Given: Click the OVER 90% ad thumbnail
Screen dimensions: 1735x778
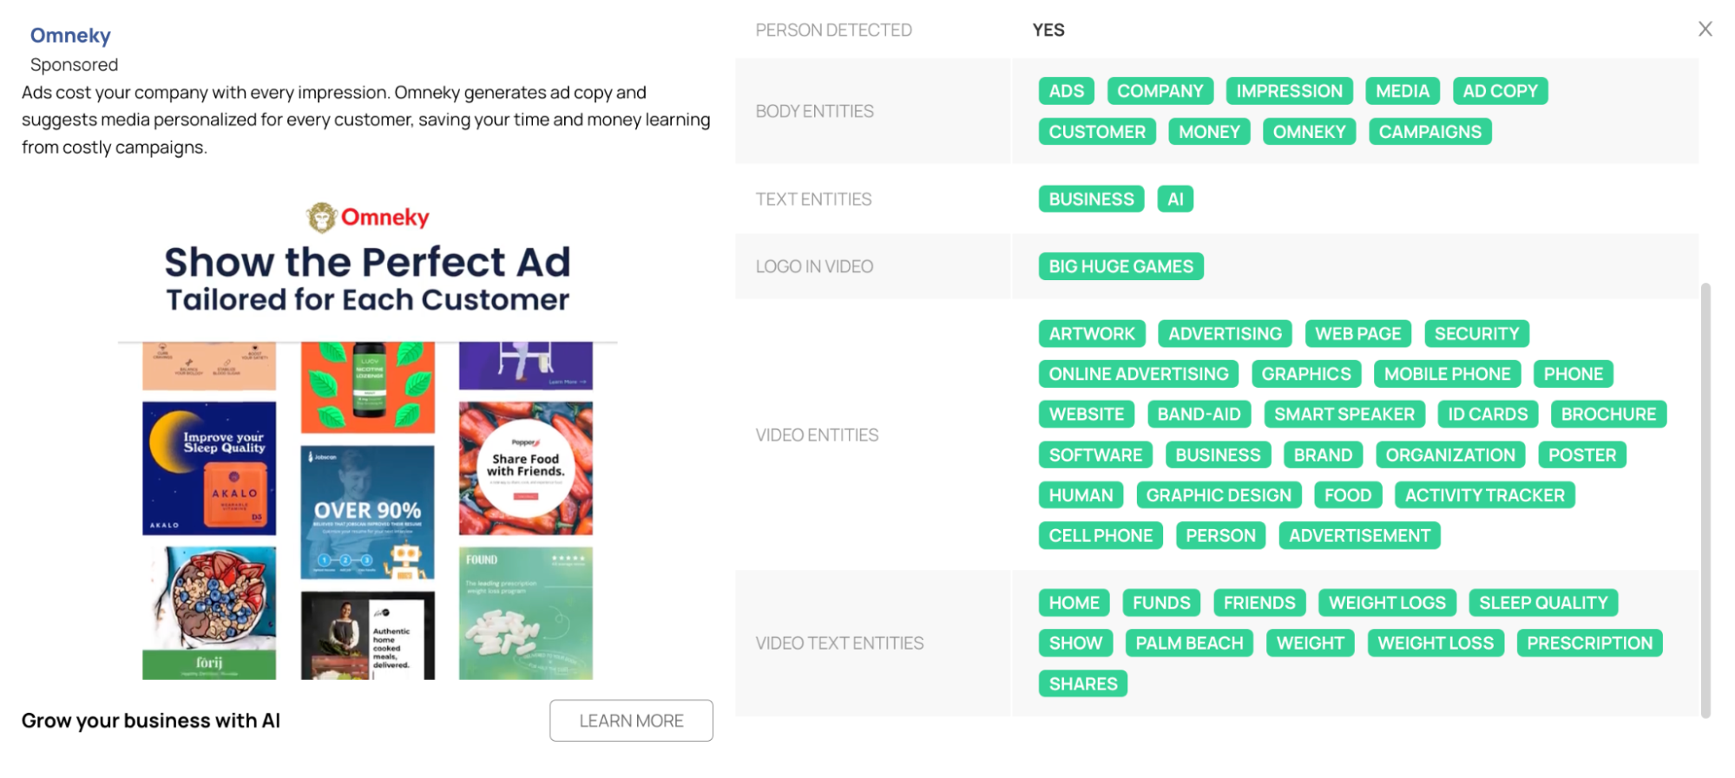Looking at the screenshot, I should [367, 512].
